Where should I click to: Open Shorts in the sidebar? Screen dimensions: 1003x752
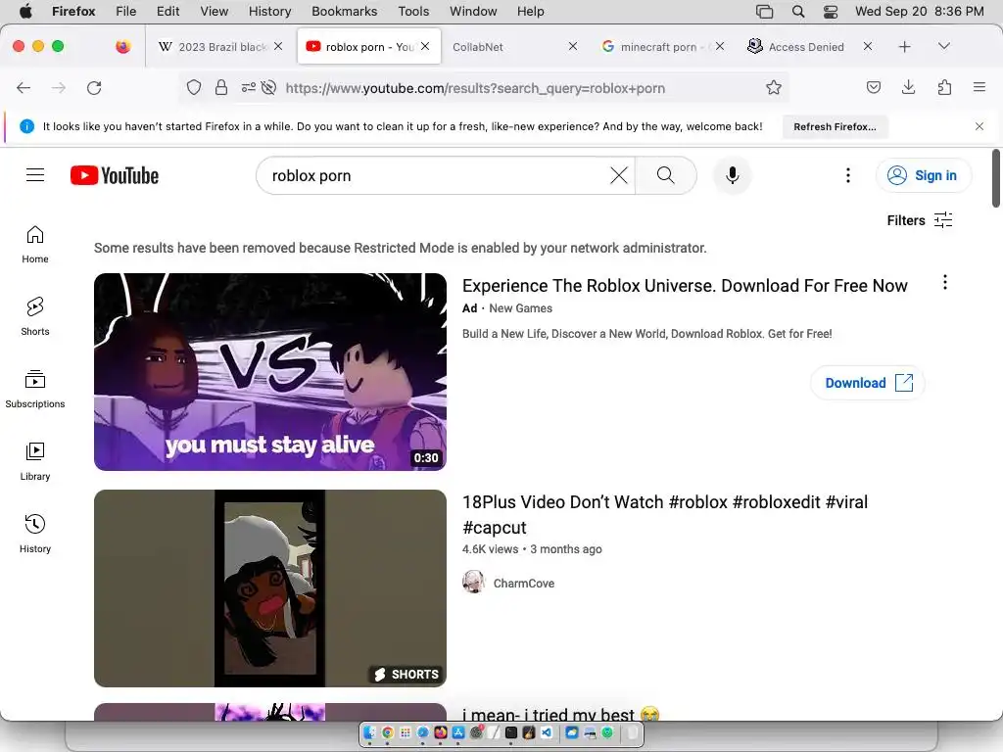(x=35, y=316)
